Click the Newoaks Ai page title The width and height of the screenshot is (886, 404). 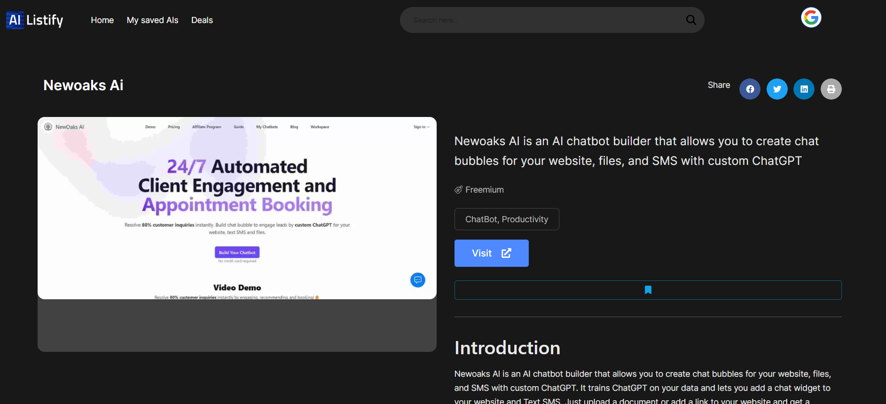click(83, 85)
